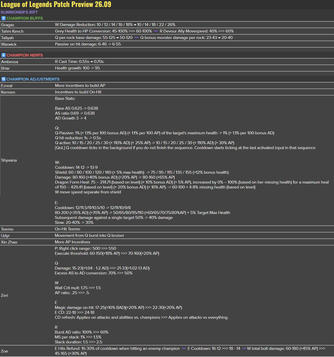
Task: Click 'AS ratio 0.69 -> 0.638' line
Action: pyautogui.click(x=75, y=113)
